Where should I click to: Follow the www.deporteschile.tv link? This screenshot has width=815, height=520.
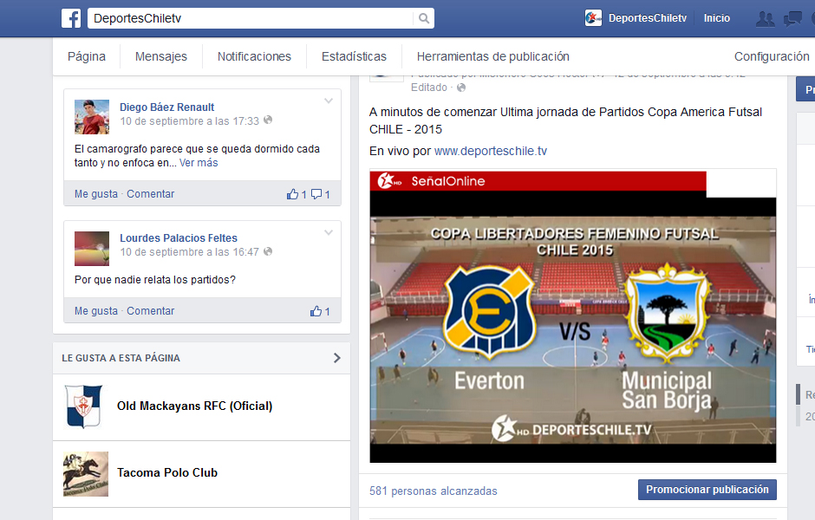click(x=490, y=151)
